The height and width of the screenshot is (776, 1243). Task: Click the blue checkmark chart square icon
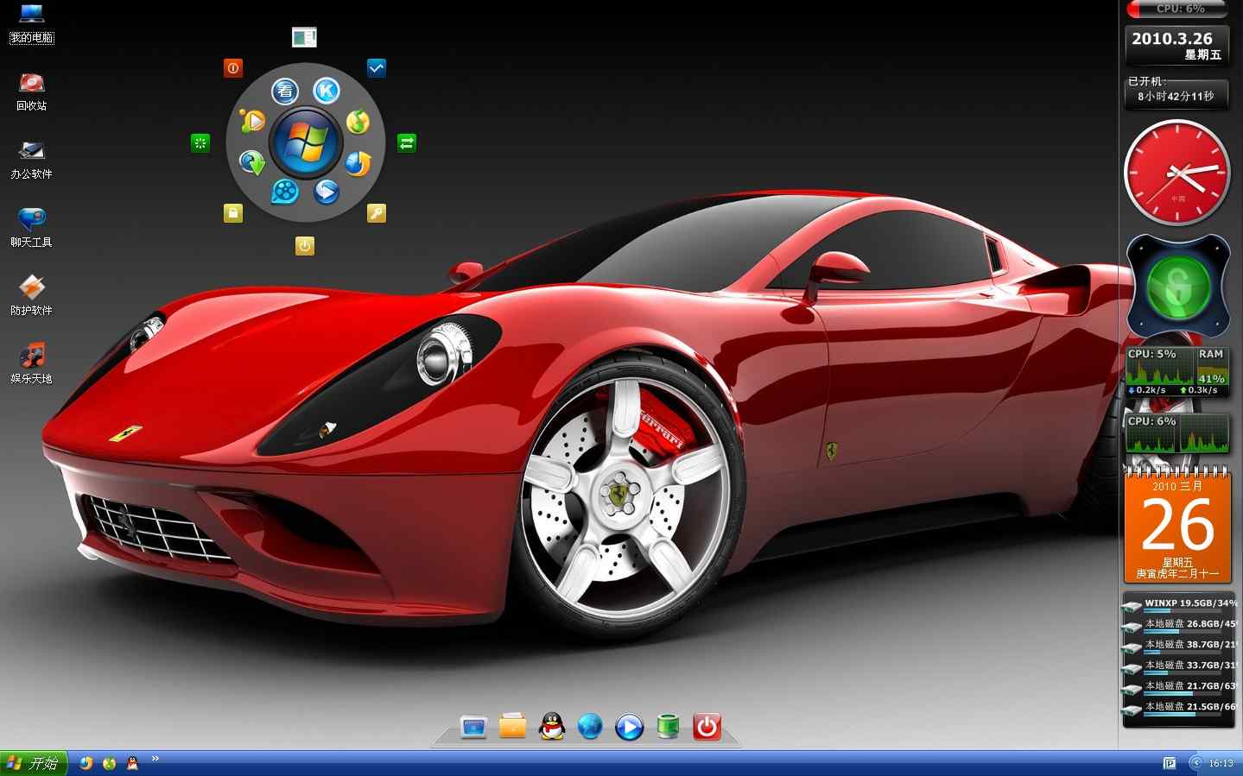(377, 68)
